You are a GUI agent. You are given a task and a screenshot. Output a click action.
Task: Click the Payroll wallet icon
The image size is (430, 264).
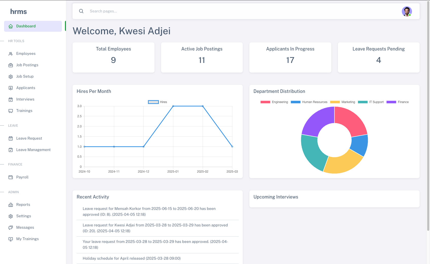(x=11, y=177)
